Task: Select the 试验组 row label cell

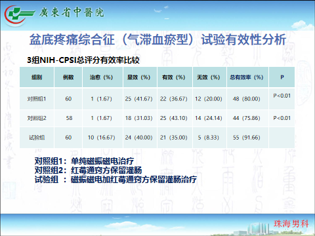Action: [37, 138]
